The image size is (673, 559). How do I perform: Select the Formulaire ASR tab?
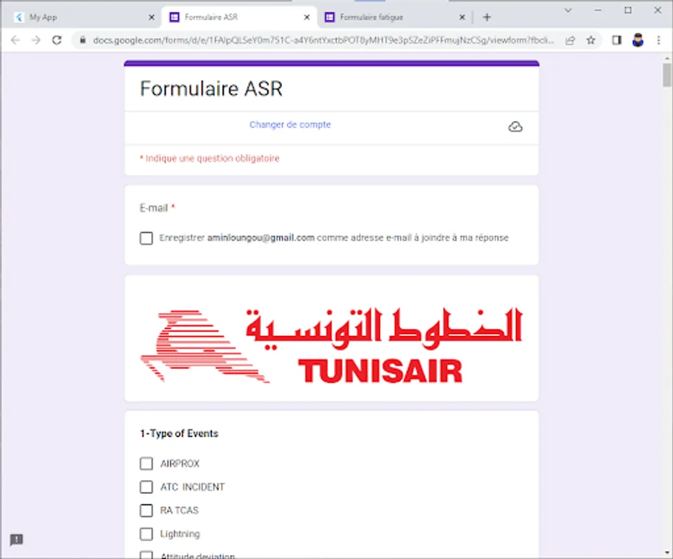(238, 17)
